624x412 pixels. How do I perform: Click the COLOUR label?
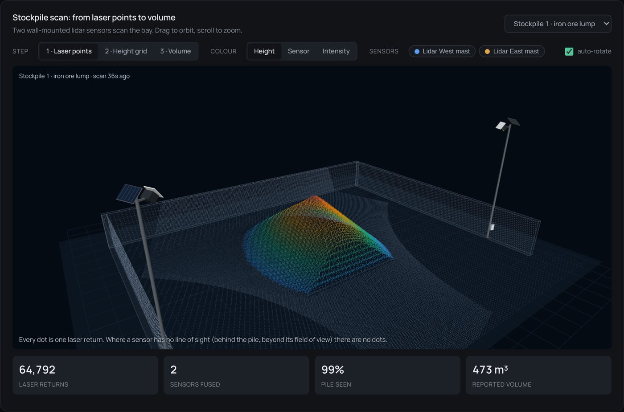[223, 51]
